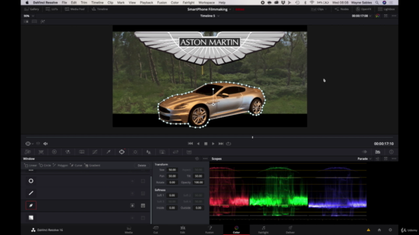
Task: Switch to the Fusion page
Action: pyautogui.click(x=209, y=230)
